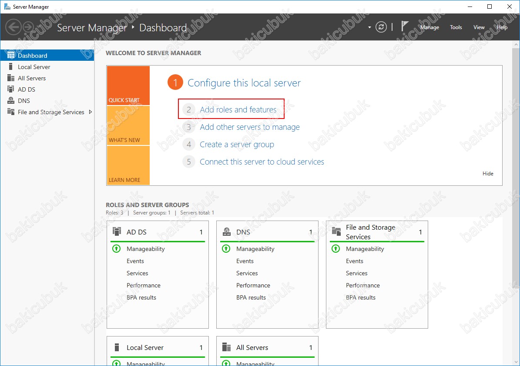Click BPA results under DNS tile

(251, 297)
